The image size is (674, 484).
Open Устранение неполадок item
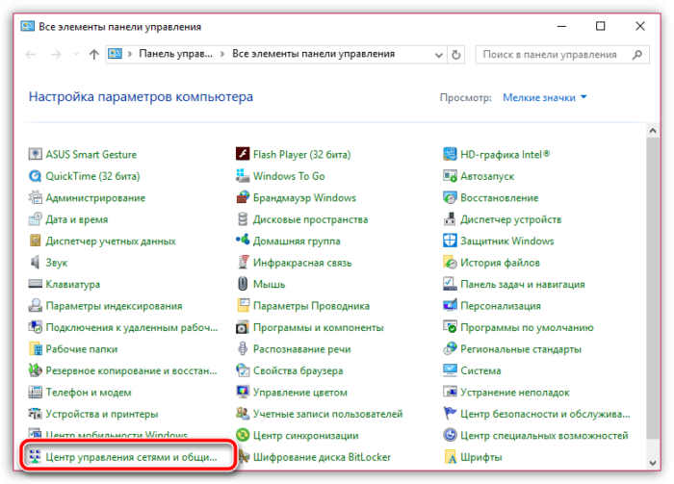tap(514, 392)
